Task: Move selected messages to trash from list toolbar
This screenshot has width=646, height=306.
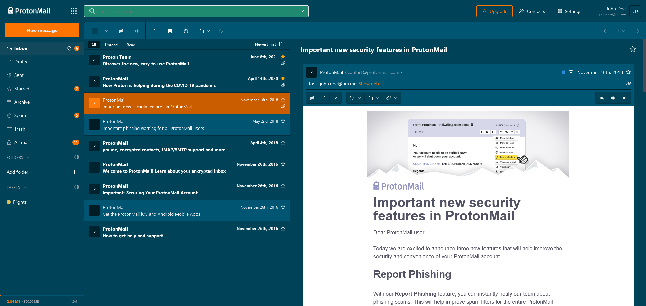Action: pyautogui.click(x=154, y=31)
